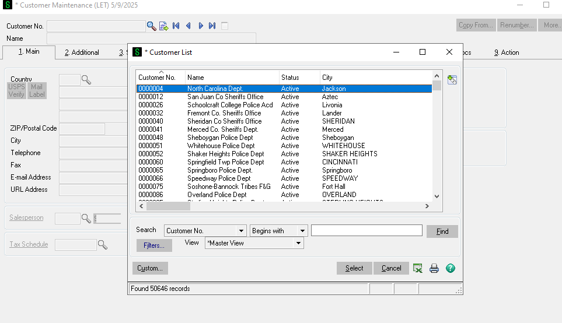This screenshot has height=323, width=562.
Task: Click the refresh icon beside the list
Action: (x=452, y=80)
